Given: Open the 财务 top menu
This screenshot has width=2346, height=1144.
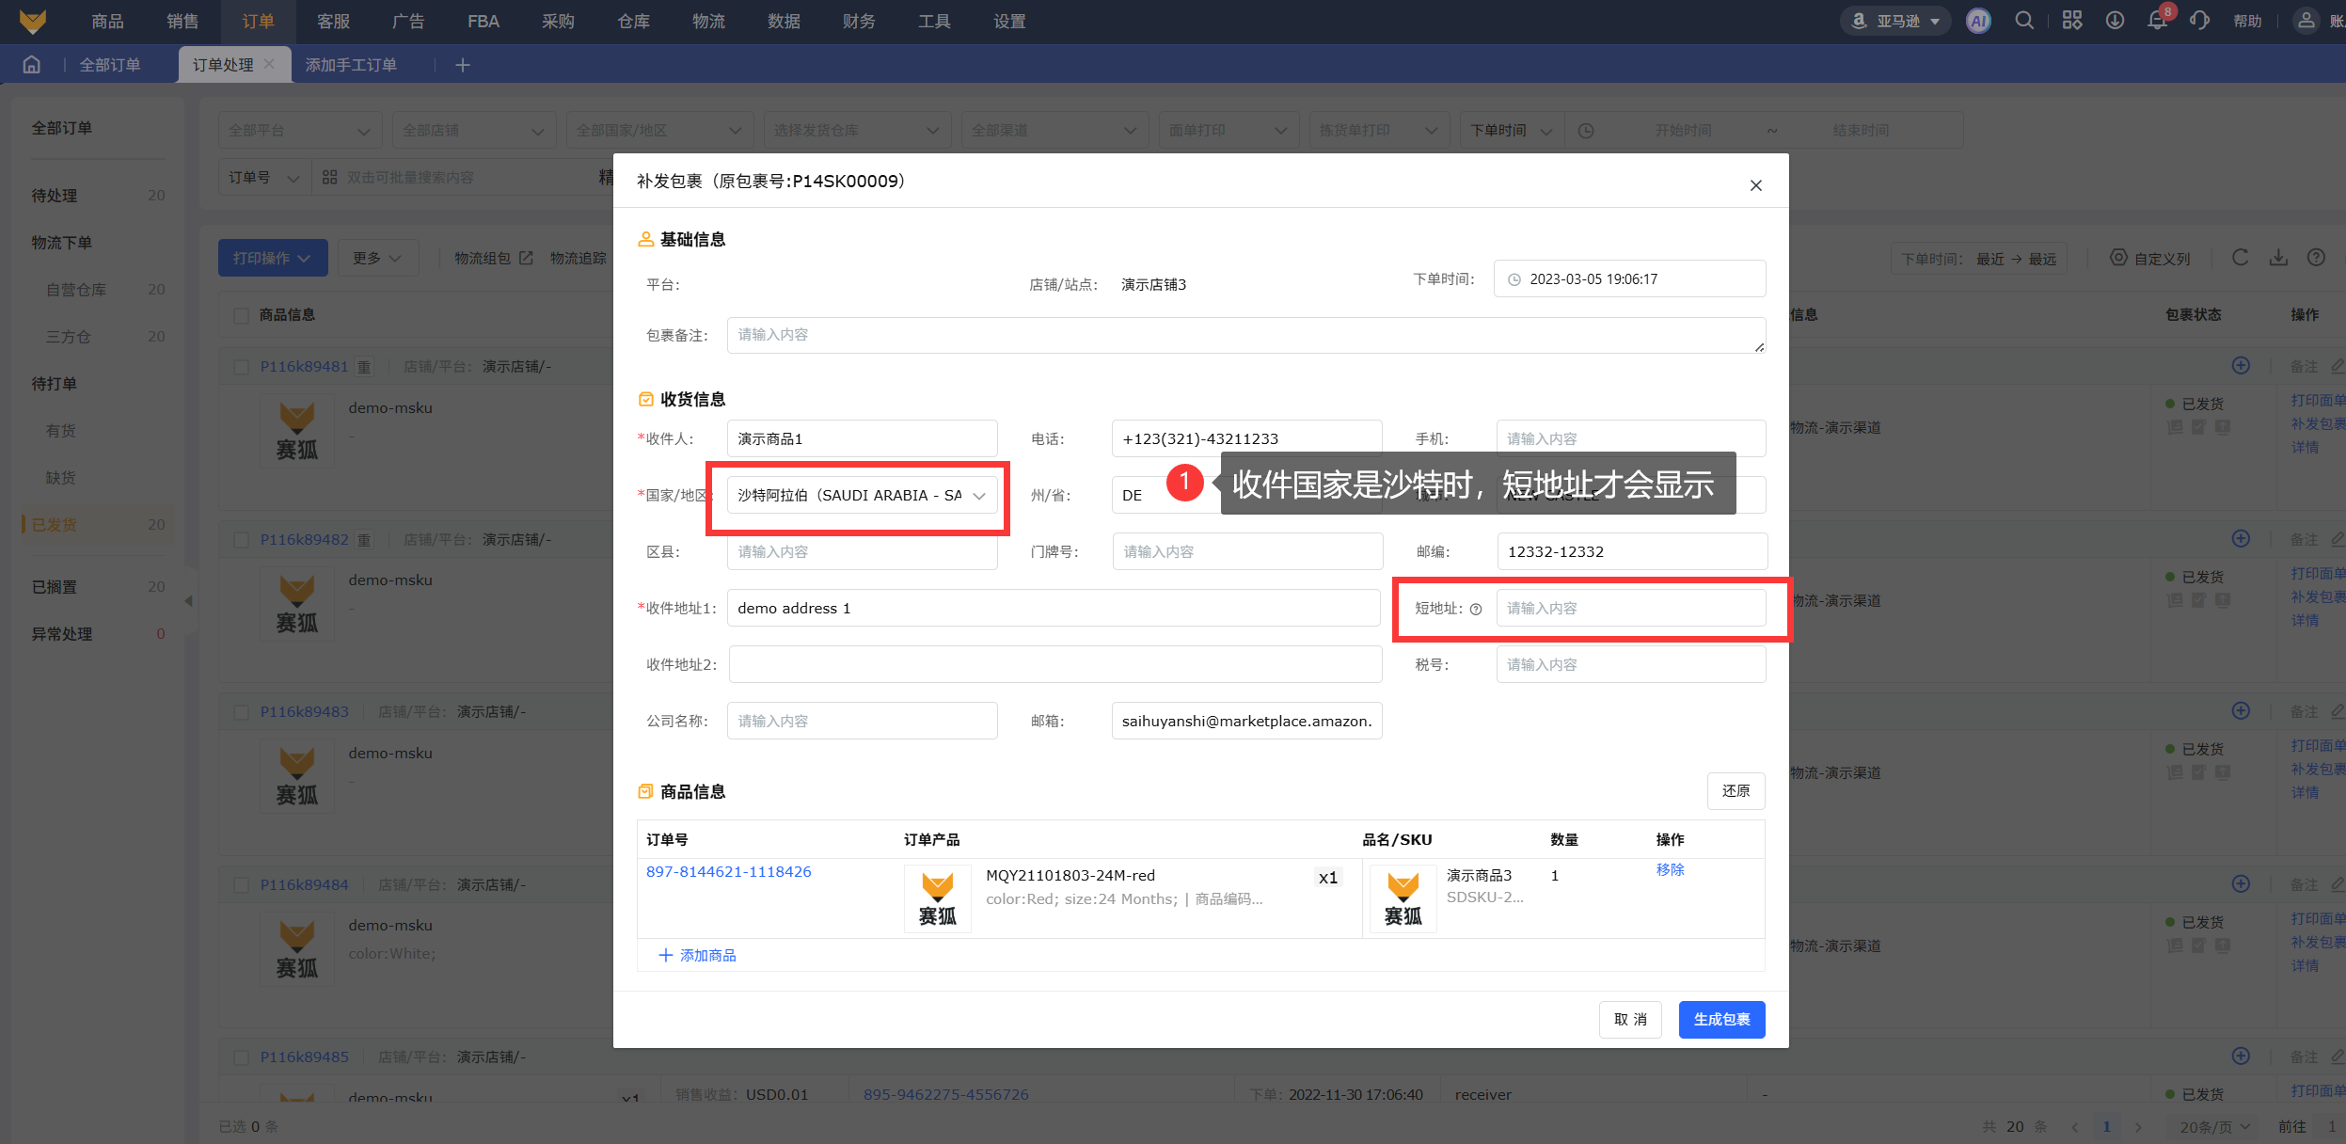Looking at the screenshot, I should (858, 21).
